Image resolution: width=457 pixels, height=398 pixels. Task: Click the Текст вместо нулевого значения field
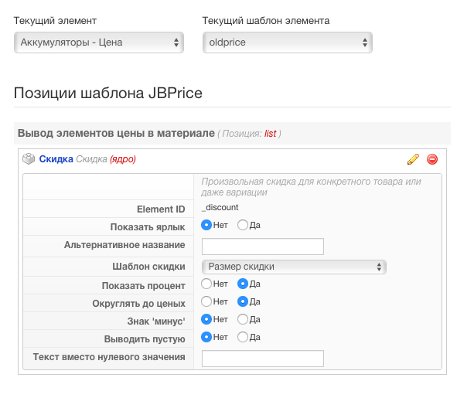(263, 359)
